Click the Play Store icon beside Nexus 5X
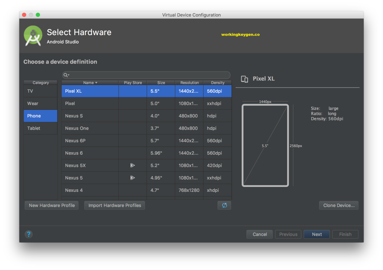 point(133,165)
